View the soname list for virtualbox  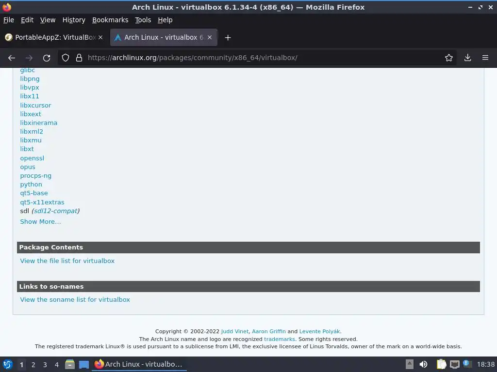click(x=75, y=299)
